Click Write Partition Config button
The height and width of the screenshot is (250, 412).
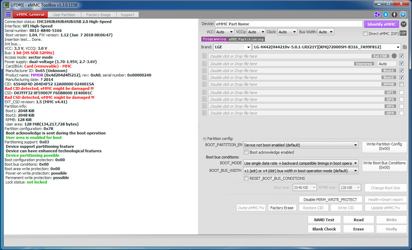coord(384,147)
